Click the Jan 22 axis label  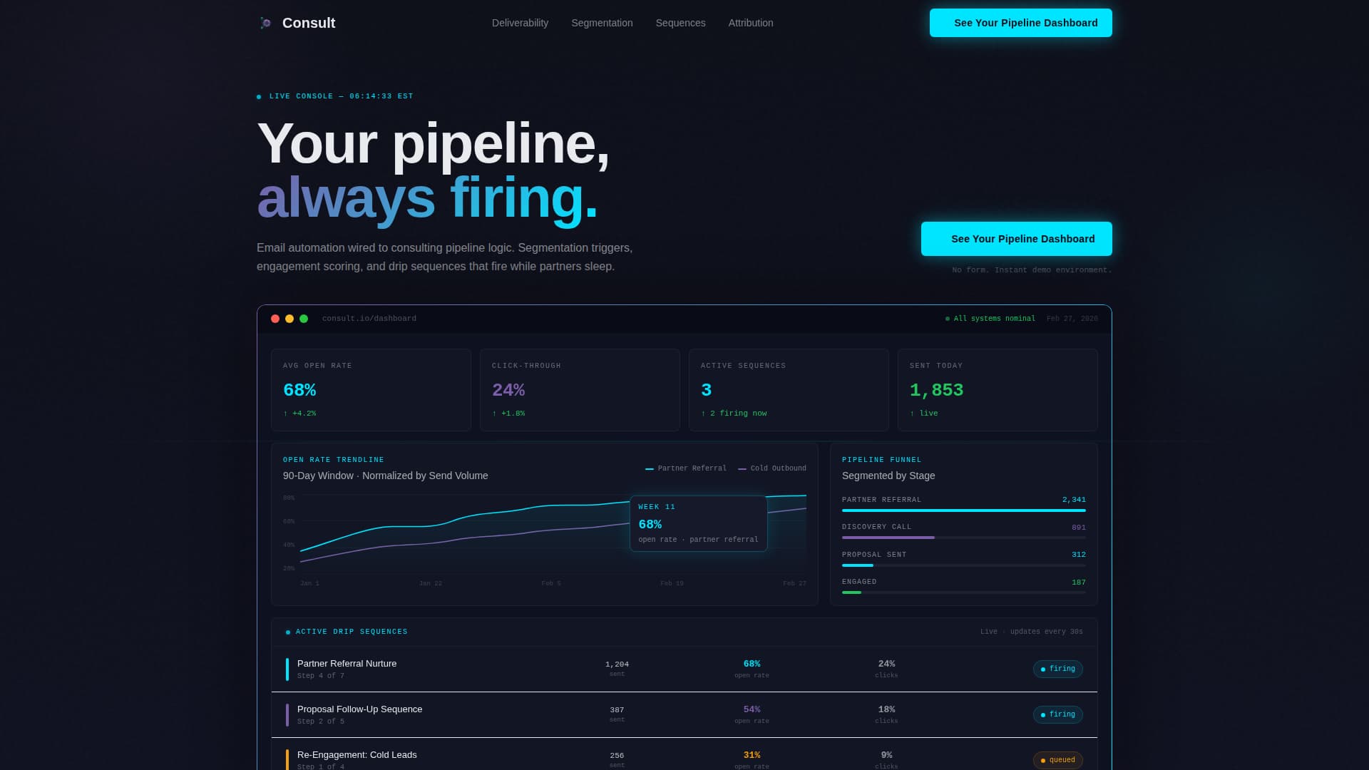tap(431, 583)
